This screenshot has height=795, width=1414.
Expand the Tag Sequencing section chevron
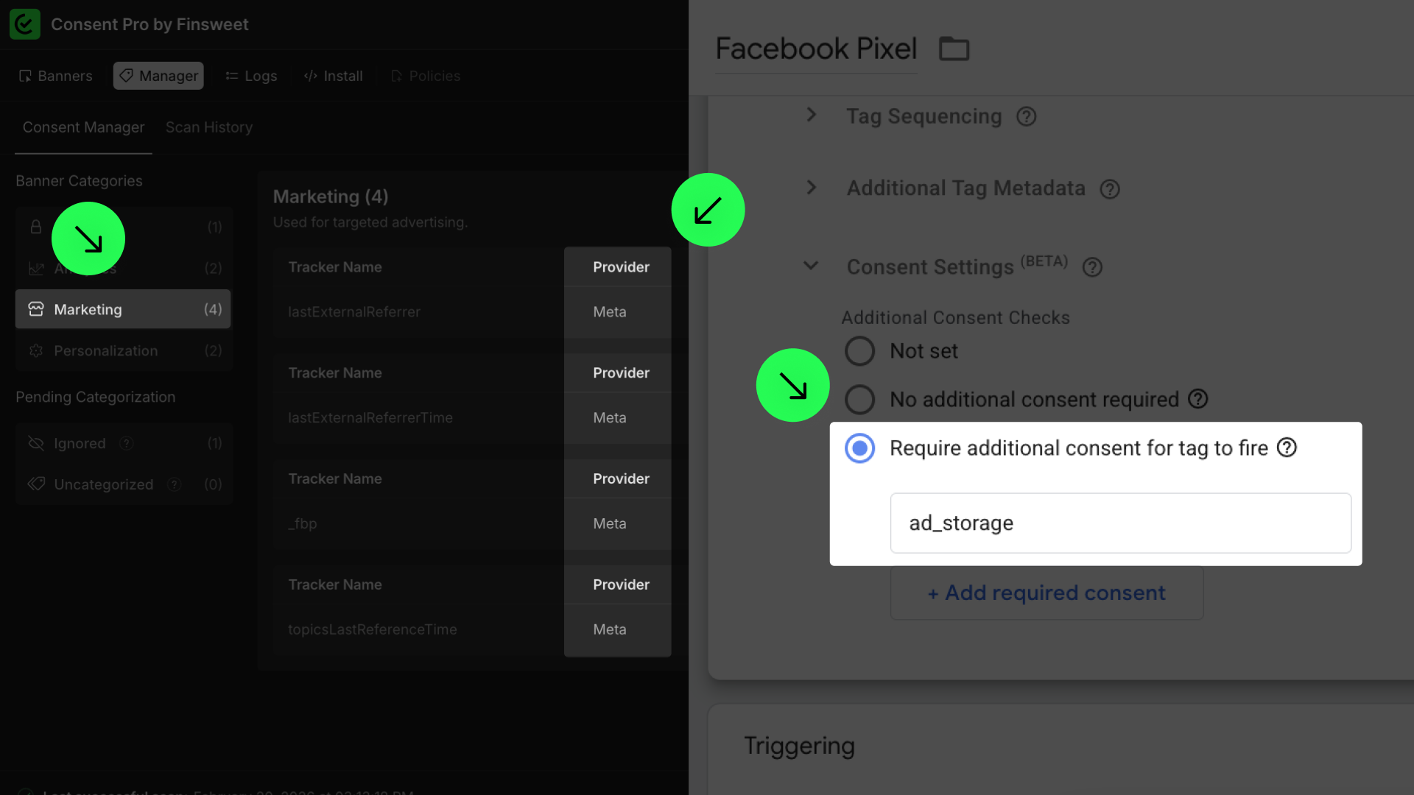[811, 116]
